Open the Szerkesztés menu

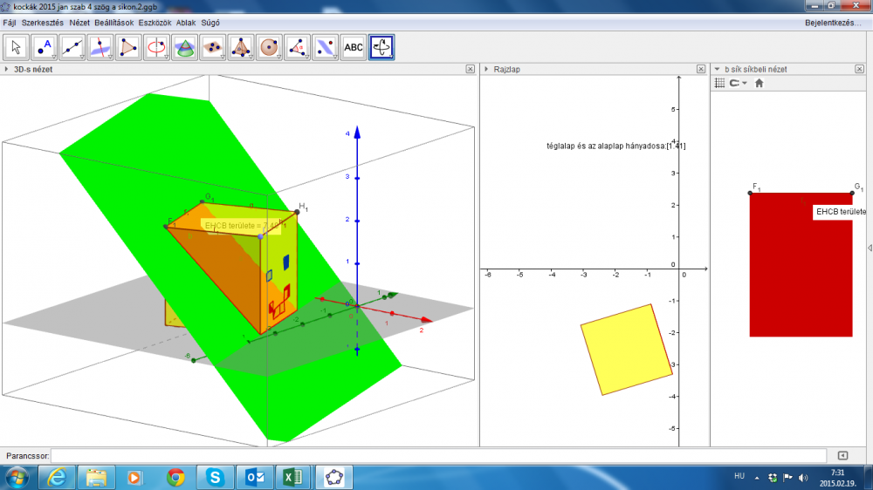coord(42,22)
